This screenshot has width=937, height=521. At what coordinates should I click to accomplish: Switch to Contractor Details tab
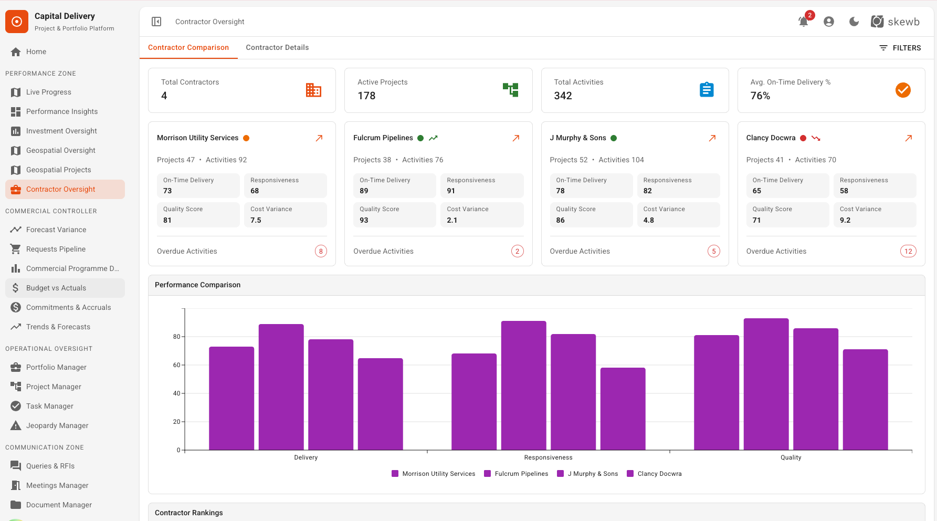277,47
